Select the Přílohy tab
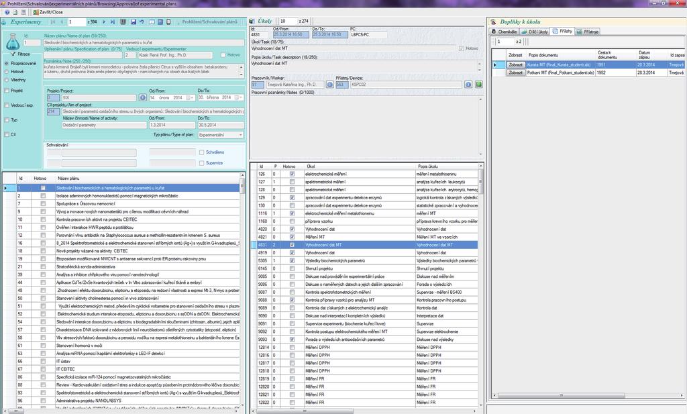This screenshot has height=414, width=687. 562,31
